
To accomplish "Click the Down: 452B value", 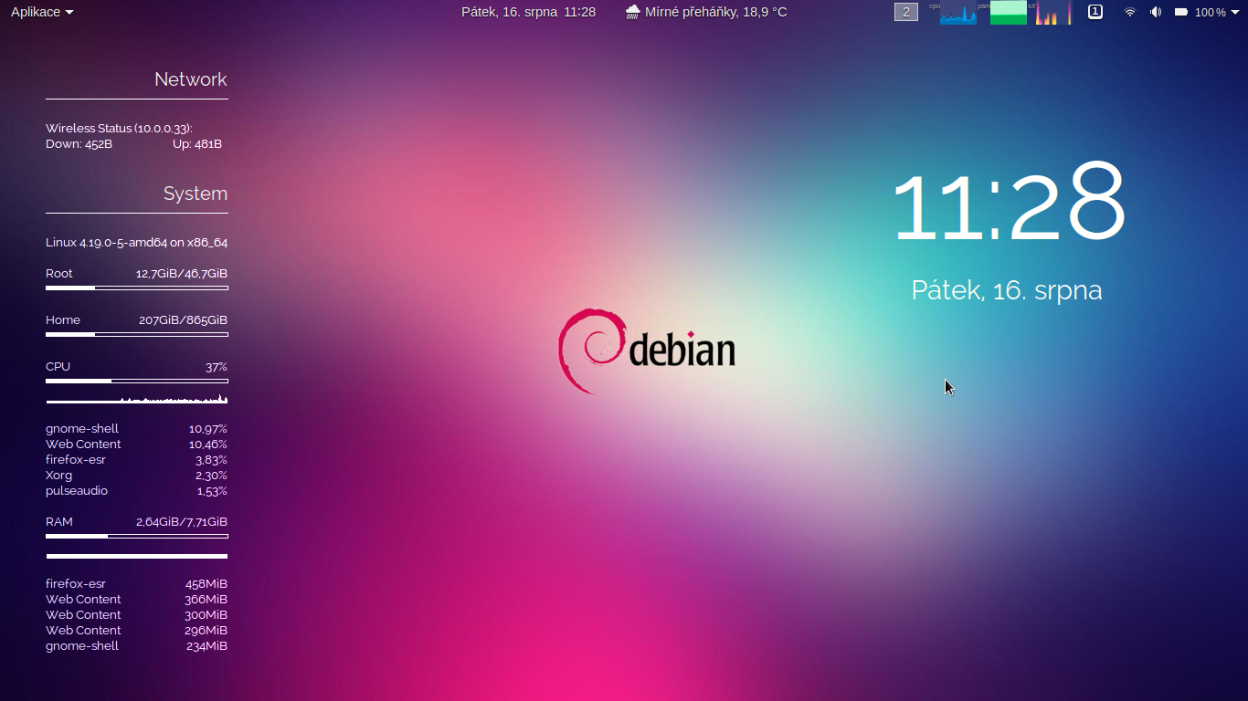I will (79, 144).
